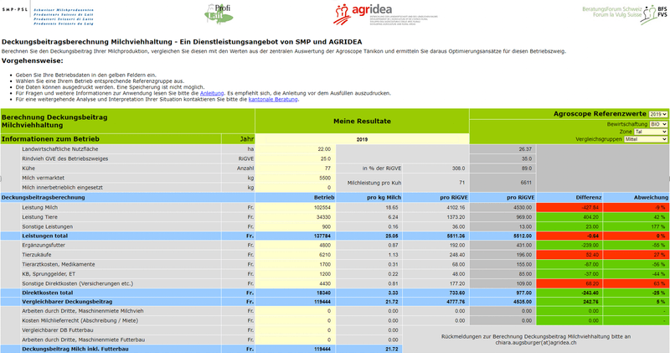Click the Maschinenmiete Futterbau input field

(x=296, y=340)
